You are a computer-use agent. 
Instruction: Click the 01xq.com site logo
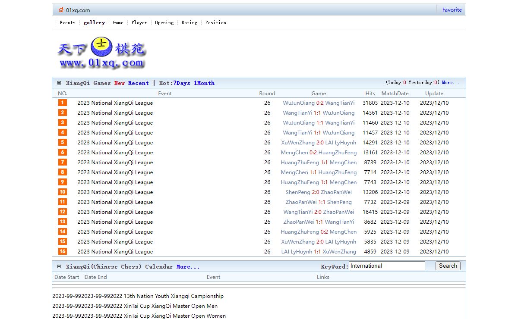coord(102,53)
